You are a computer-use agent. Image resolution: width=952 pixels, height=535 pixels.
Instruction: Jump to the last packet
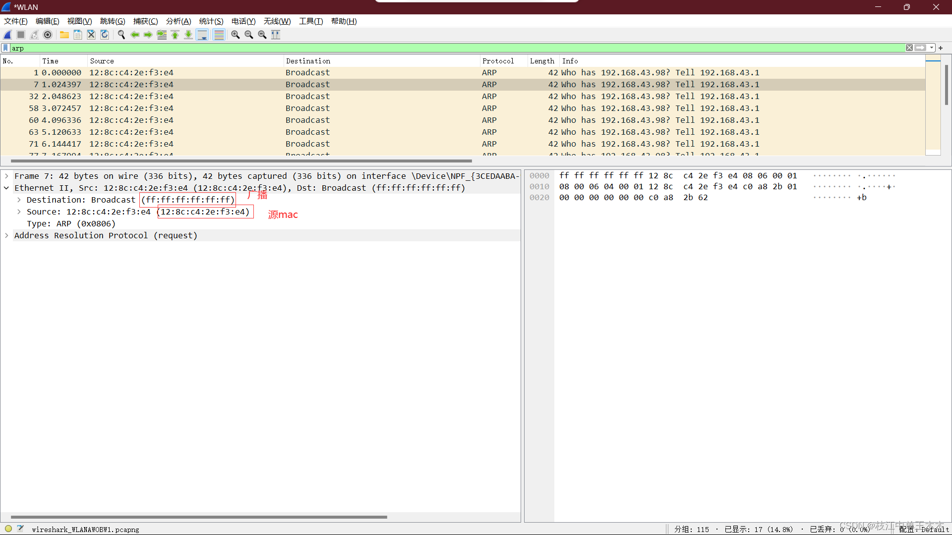click(188, 35)
